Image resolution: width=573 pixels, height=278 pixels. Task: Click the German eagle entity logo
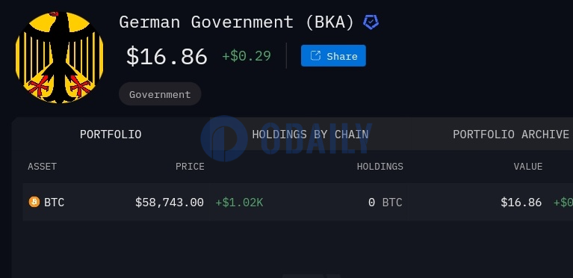[60, 58]
